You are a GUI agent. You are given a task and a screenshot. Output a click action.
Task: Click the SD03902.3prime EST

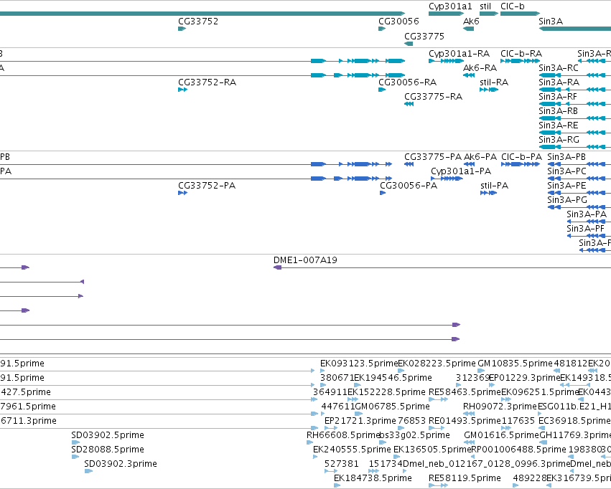tap(88, 471)
